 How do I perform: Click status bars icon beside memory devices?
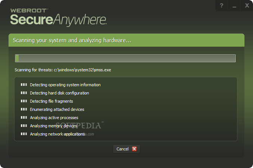(x=24, y=125)
